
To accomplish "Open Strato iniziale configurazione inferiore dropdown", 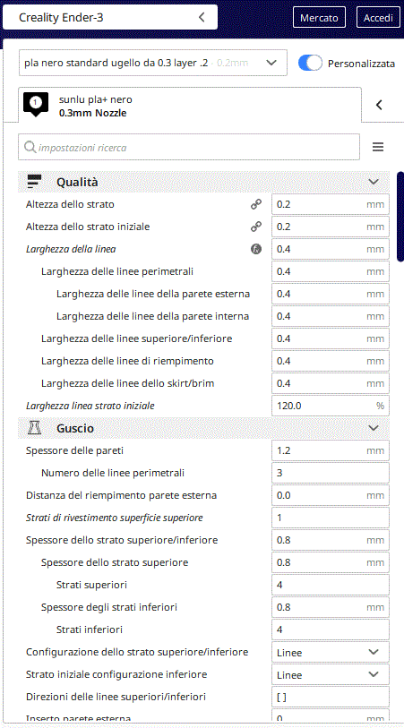I will (x=331, y=674).
